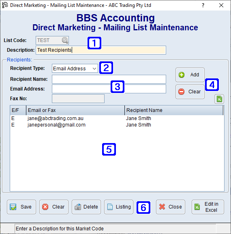Select the janepersonal@gmail.com row
Screen dimensions: 231x234
click(x=117, y=125)
